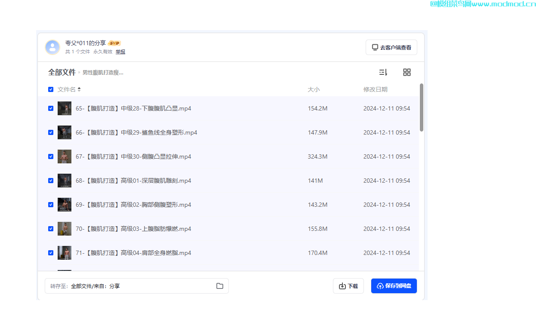This screenshot has height=322, width=536.
Task: Open thumbnail of video 66 鲨鱼线全身塑形
Action: coord(65,132)
